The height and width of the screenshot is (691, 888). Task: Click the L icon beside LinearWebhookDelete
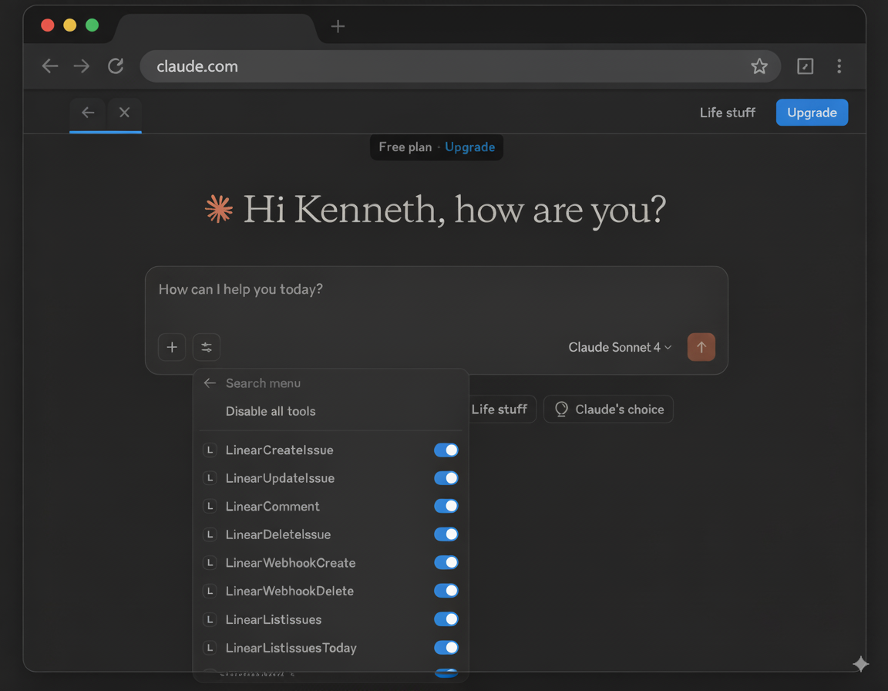click(x=210, y=591)
